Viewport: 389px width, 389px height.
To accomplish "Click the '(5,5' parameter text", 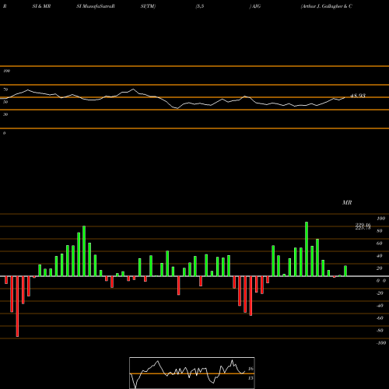I will 200,6.
